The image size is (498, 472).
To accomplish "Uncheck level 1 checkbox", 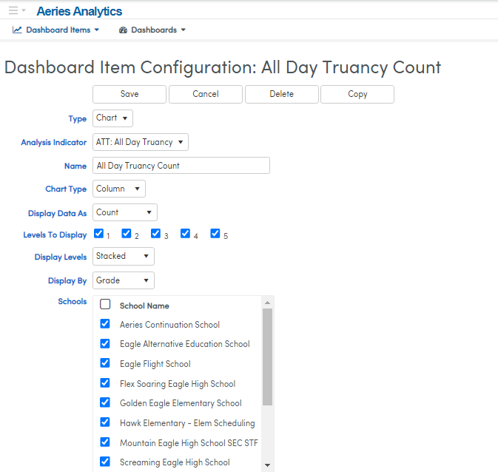I will point(98,234).
